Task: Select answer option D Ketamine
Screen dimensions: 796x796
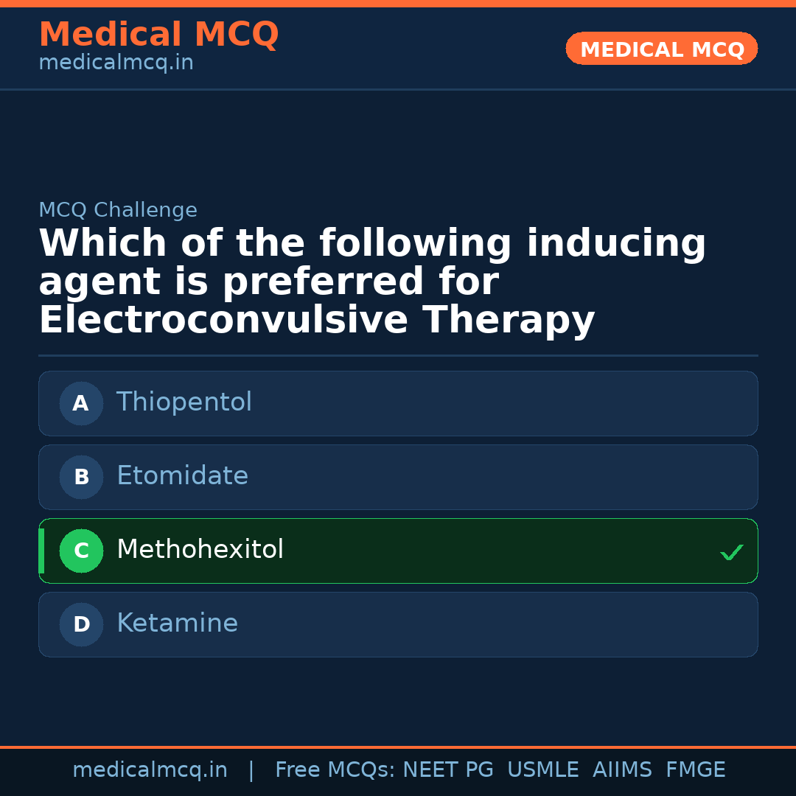Action: coord(398,624)
